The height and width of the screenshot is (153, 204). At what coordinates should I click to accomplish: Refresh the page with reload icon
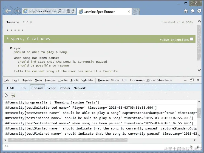73,11
